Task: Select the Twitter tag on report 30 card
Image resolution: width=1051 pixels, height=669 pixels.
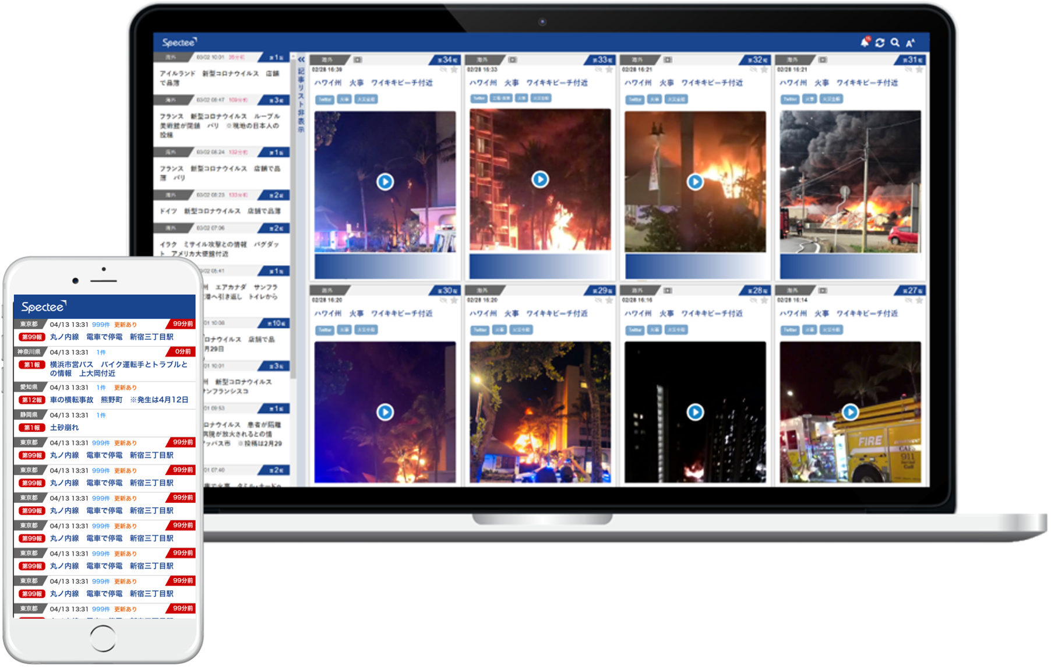Action: 325,330
